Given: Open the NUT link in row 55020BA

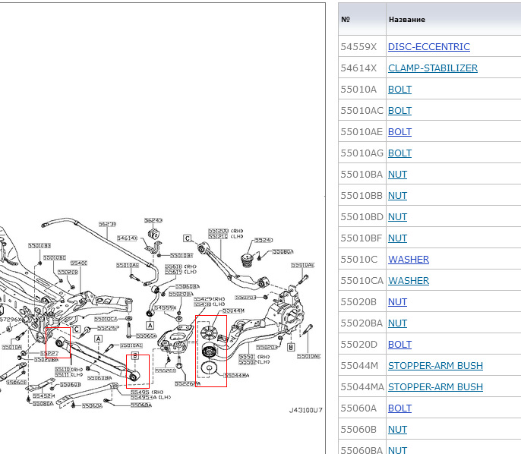Looking at the screenshot, I should point(397,323).
